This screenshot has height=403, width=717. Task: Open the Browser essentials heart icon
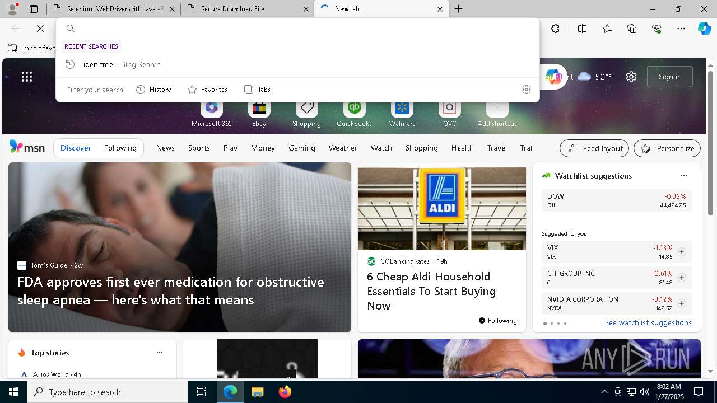click(x=657, y=29)
